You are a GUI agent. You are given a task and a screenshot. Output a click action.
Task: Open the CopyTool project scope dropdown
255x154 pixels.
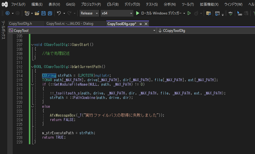point(154,30)
